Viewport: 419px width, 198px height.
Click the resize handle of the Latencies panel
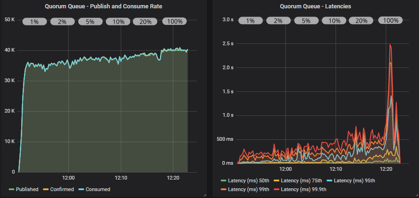click(x=416, y=195)
